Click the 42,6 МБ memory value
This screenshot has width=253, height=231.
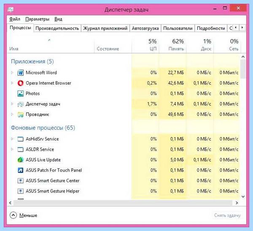point(176,83)
